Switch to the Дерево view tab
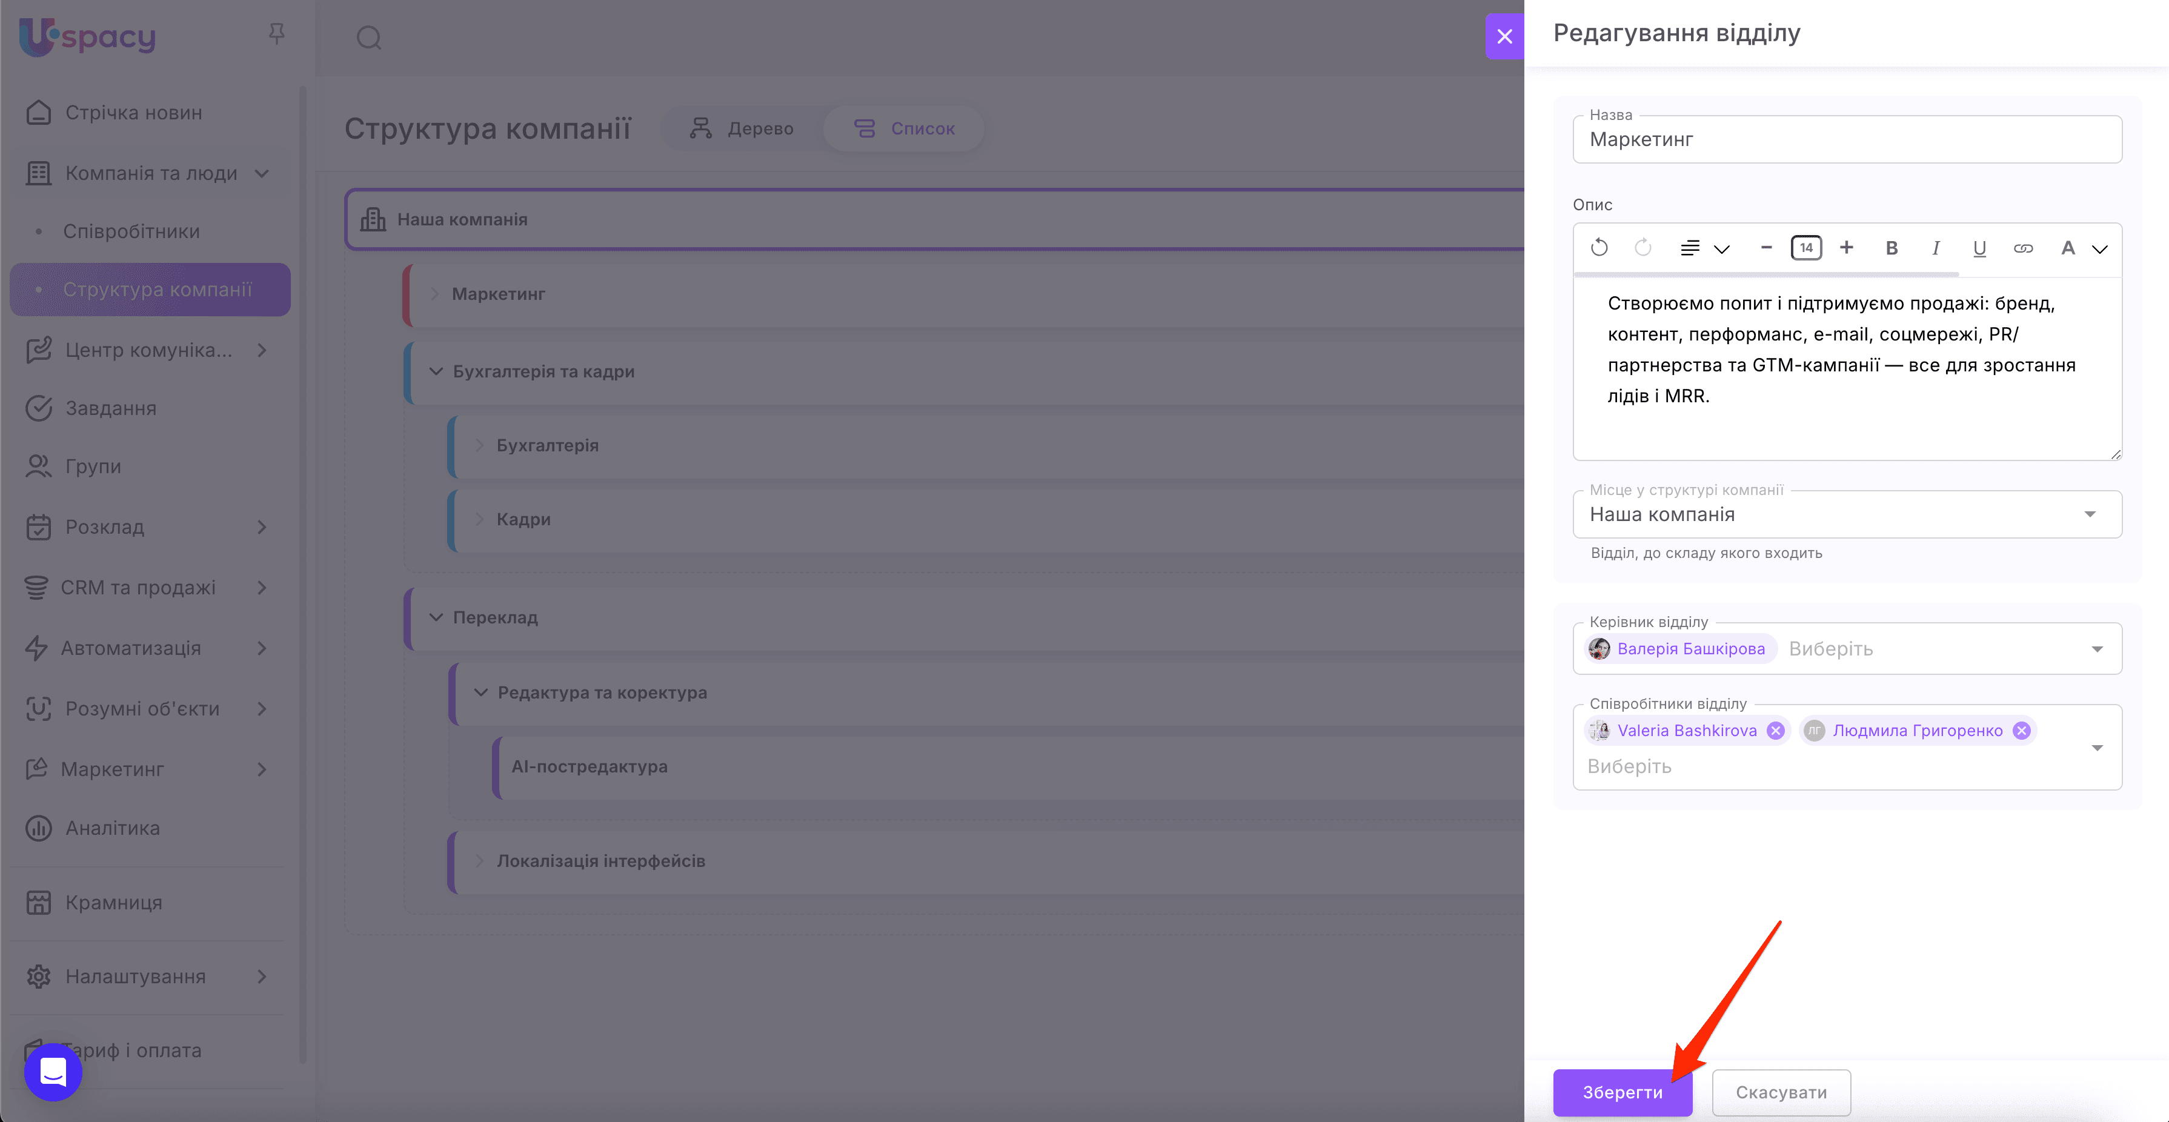This screenshot has height=1122, width=2169. pyautogui.click(x=742, y=129)
